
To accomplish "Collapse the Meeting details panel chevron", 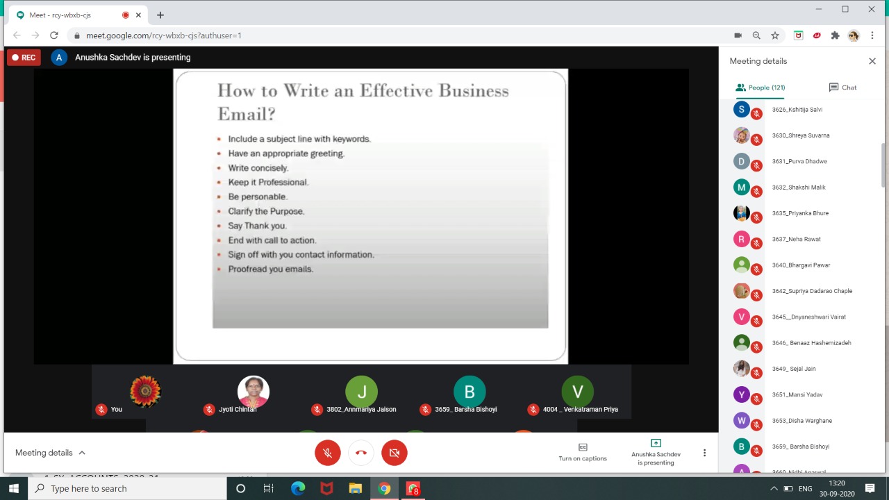I will click(x=81, y=451).
